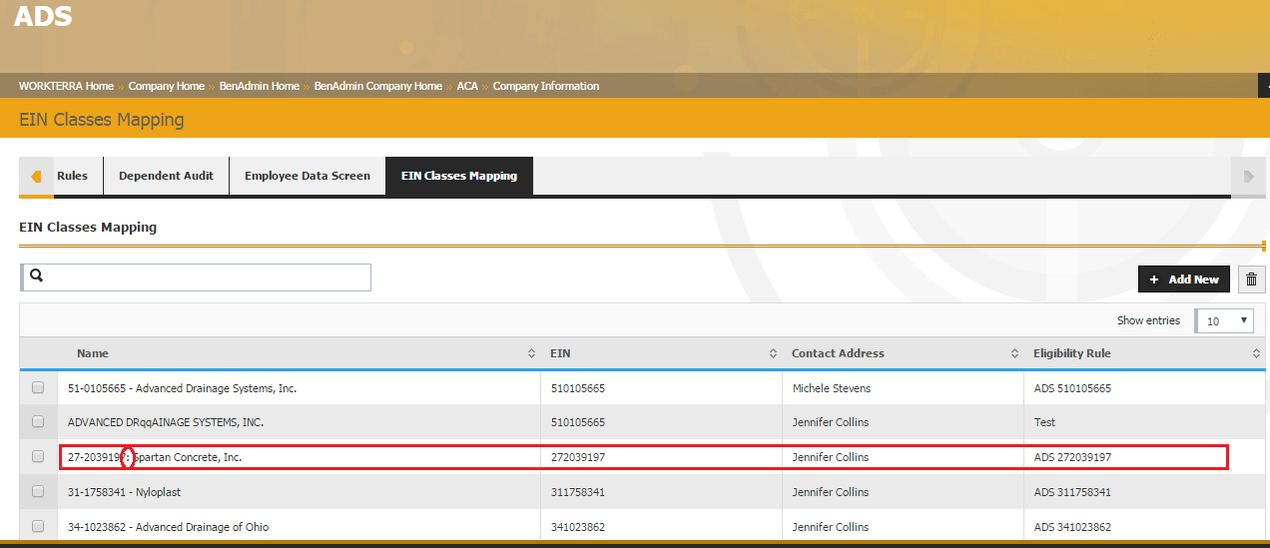Click Jennifer Collins in Nyloplast row
The image size is (1270, 548).
point(831,492)
